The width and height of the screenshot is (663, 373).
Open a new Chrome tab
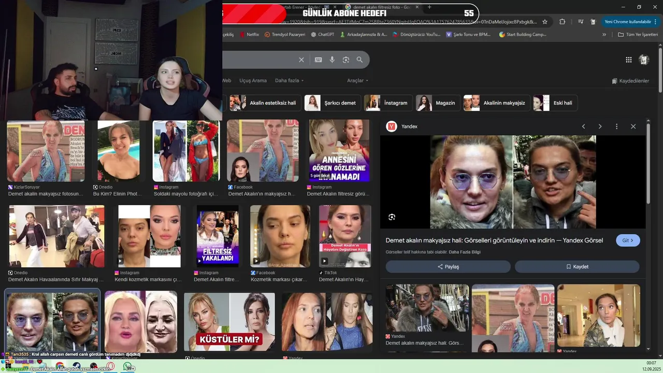pos(429,7)
